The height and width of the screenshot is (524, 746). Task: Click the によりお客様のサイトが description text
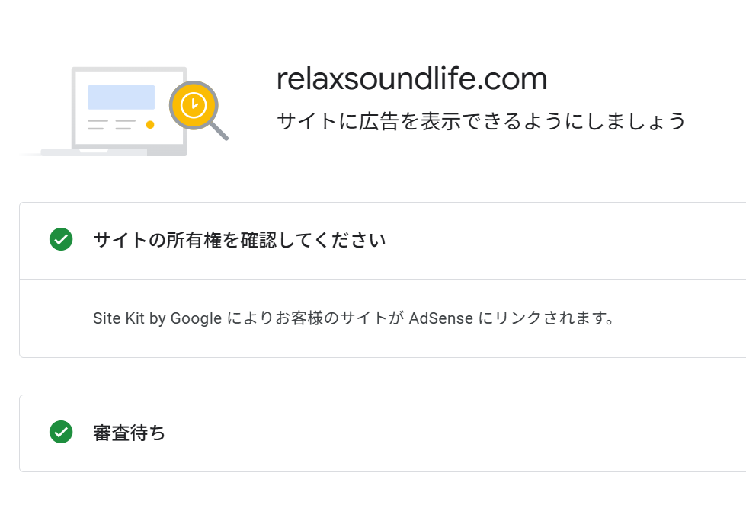click(x=315, y=318)
